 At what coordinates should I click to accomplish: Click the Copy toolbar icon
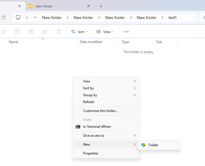(x=3, y=32)
